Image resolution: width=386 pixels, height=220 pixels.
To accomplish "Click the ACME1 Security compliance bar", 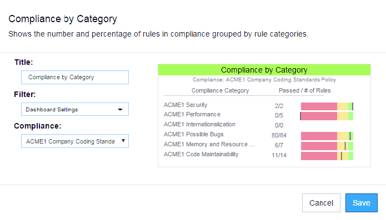I will point(327,106).
